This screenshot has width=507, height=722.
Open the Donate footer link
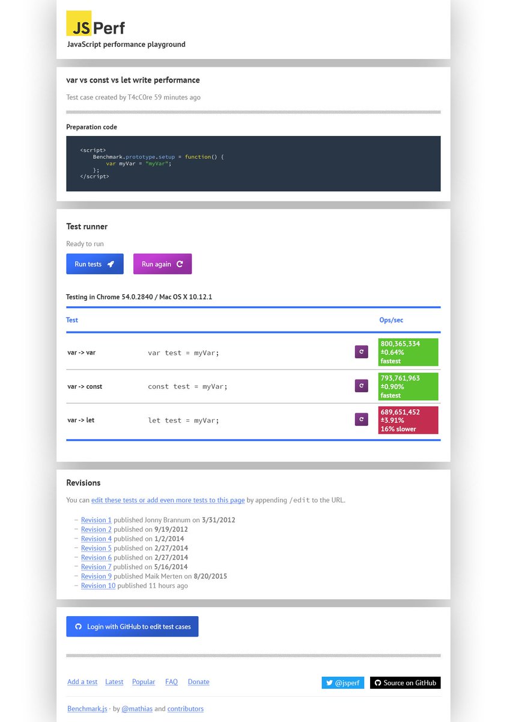[199, 682]
